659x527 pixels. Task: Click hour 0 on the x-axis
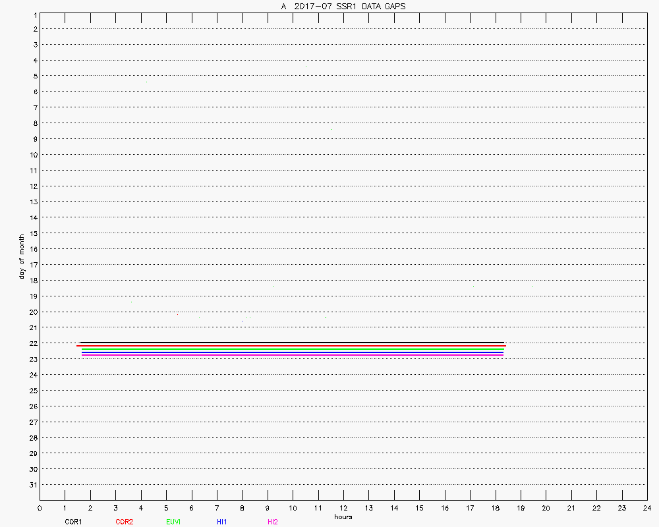(x=40, y=508)
